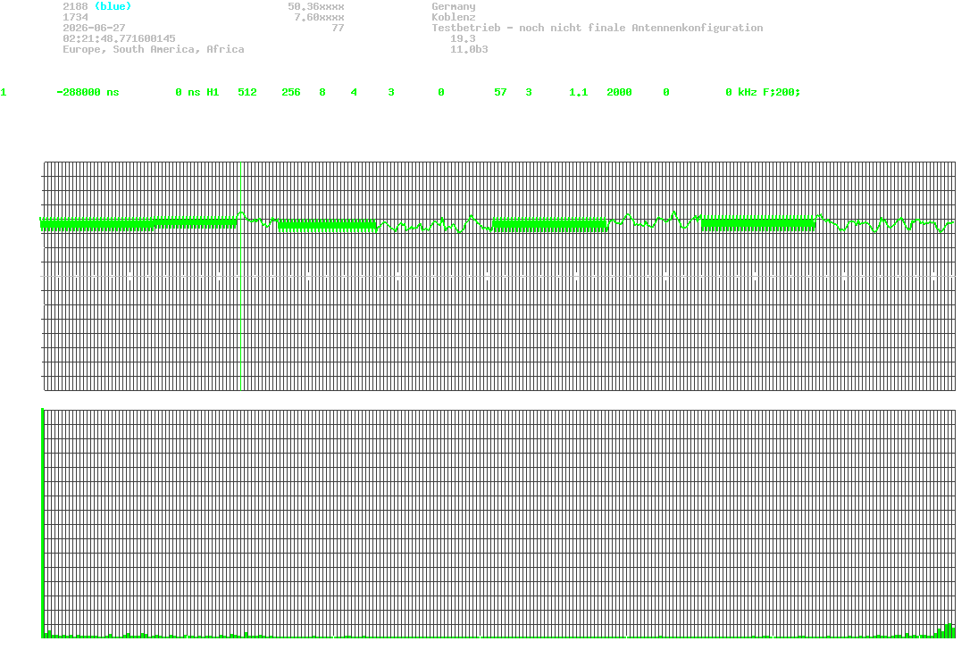
Task: Click country text 'Germany'
Action: click(x=454, y=6)
